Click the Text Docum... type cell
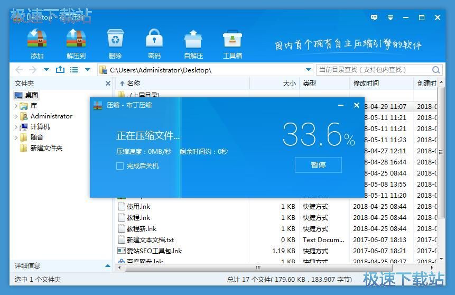This screenshot has height=295, width=455. click(x=323, y=240)
